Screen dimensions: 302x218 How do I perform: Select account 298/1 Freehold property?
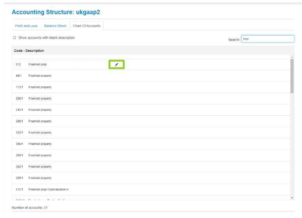40,121
